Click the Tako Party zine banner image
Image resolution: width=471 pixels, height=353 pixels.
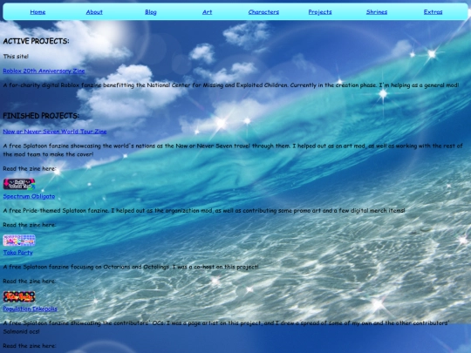coord(19,296)
